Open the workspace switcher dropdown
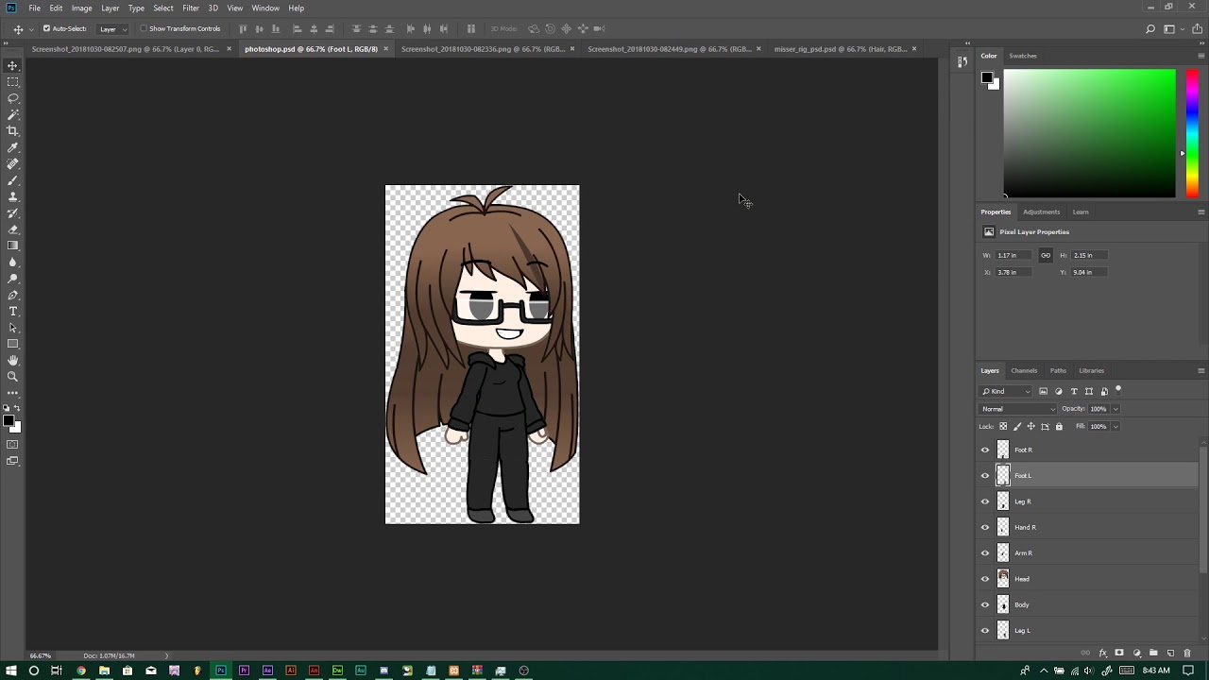Image resolution: width=1209 pixels, height=680 pixels. coord(1174,28)
